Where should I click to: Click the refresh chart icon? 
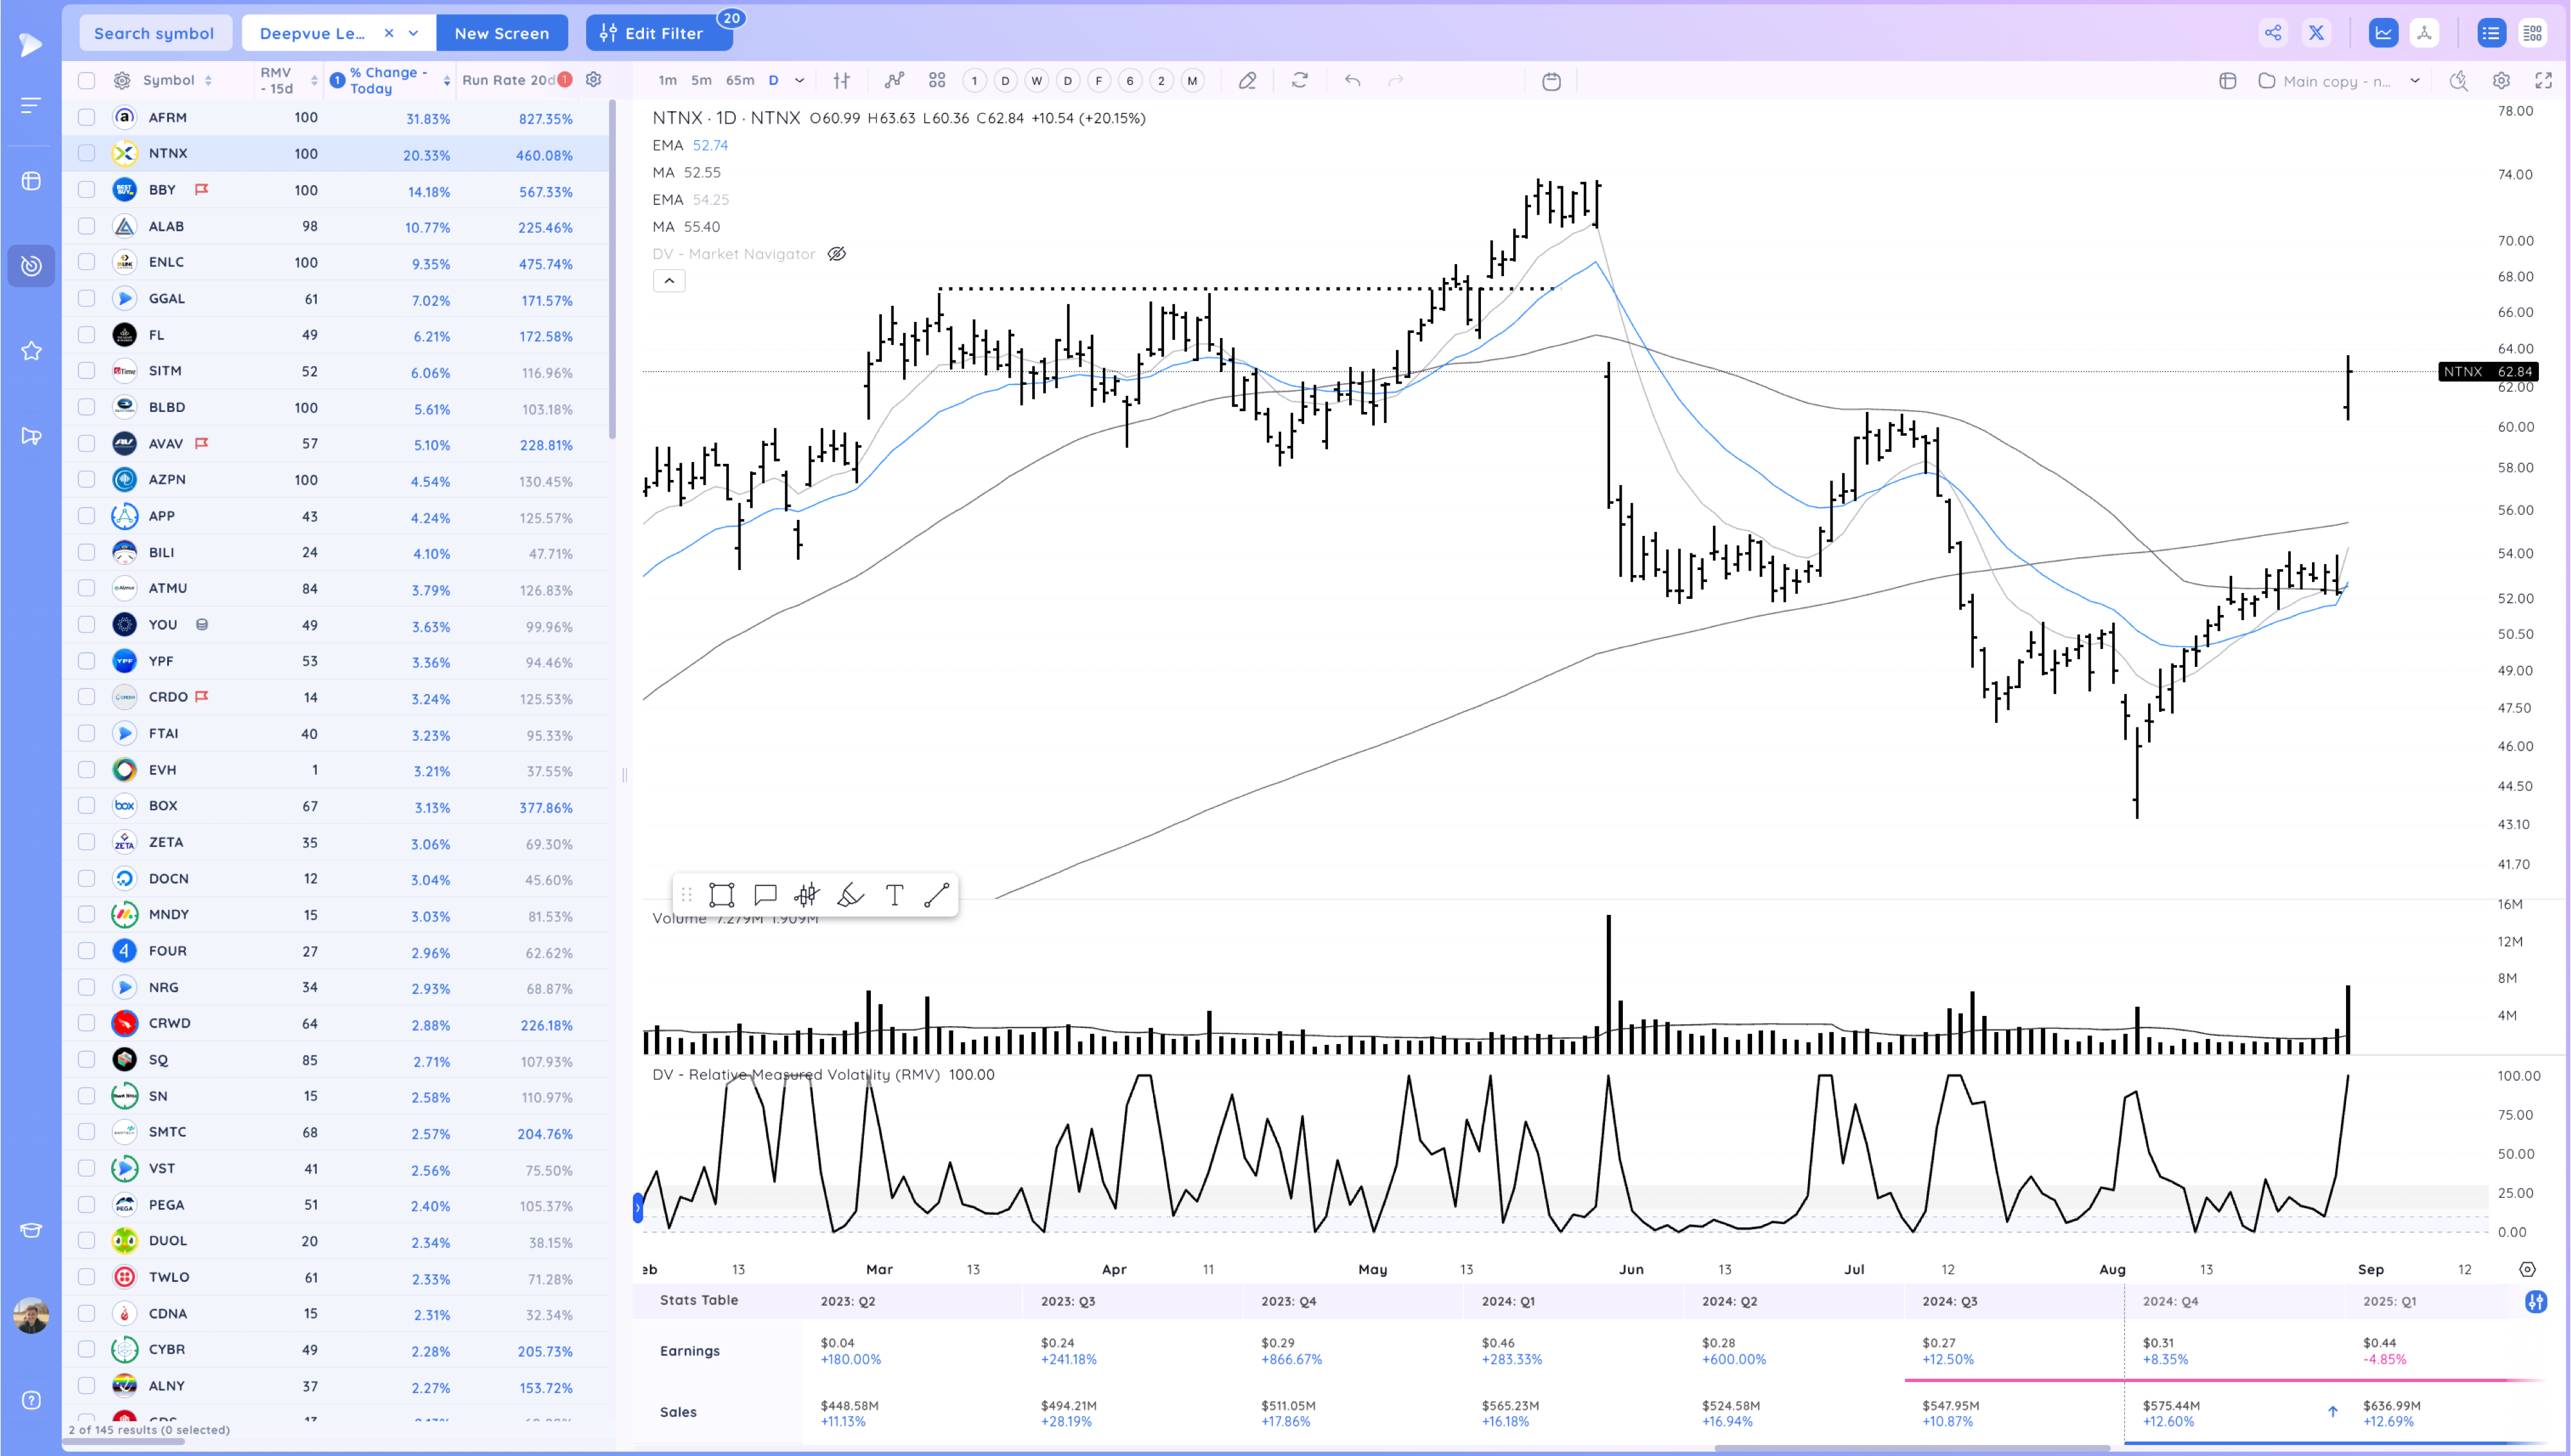[1299, 81]
